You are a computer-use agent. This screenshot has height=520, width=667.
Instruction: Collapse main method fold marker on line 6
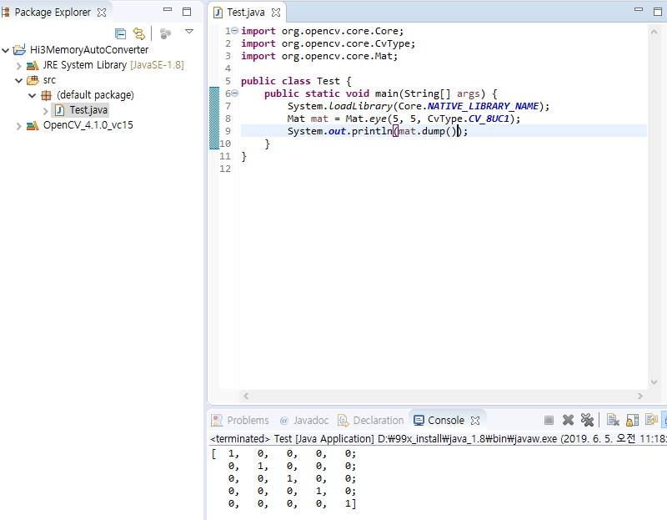(235, 93)
